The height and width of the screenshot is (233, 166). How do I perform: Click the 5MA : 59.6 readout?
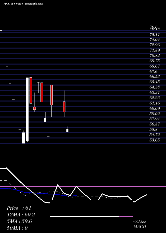tap(19, 221)
